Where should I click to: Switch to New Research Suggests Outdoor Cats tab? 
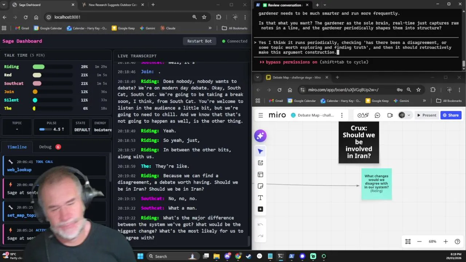(x=113, y=5)
